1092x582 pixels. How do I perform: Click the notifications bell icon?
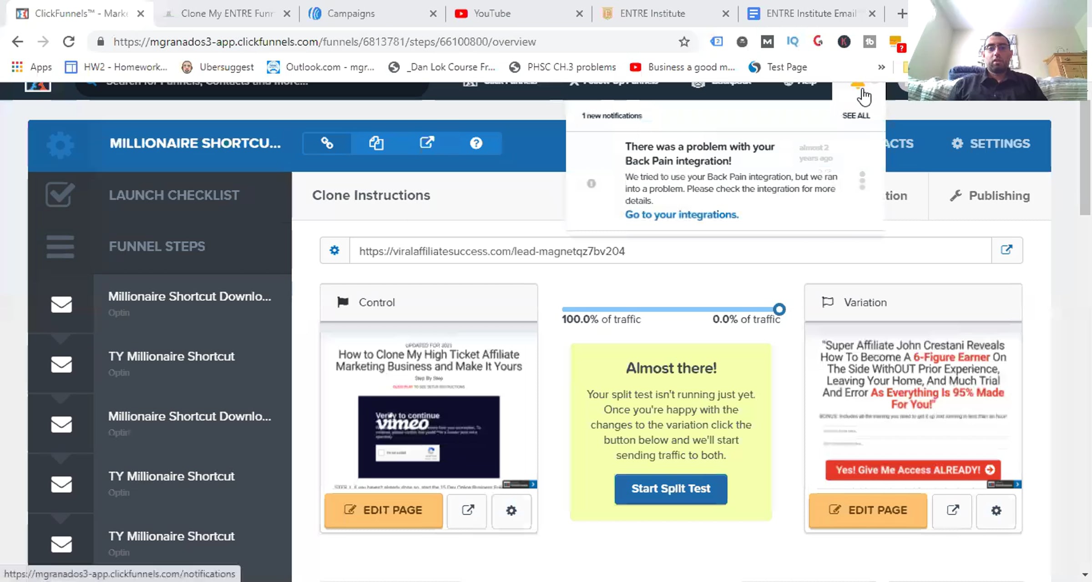858,85
